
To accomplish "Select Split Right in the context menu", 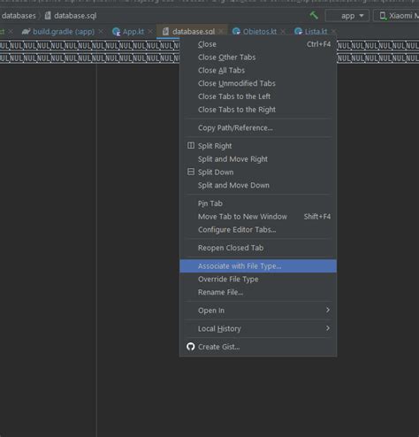I will click(x=258, y=146).
